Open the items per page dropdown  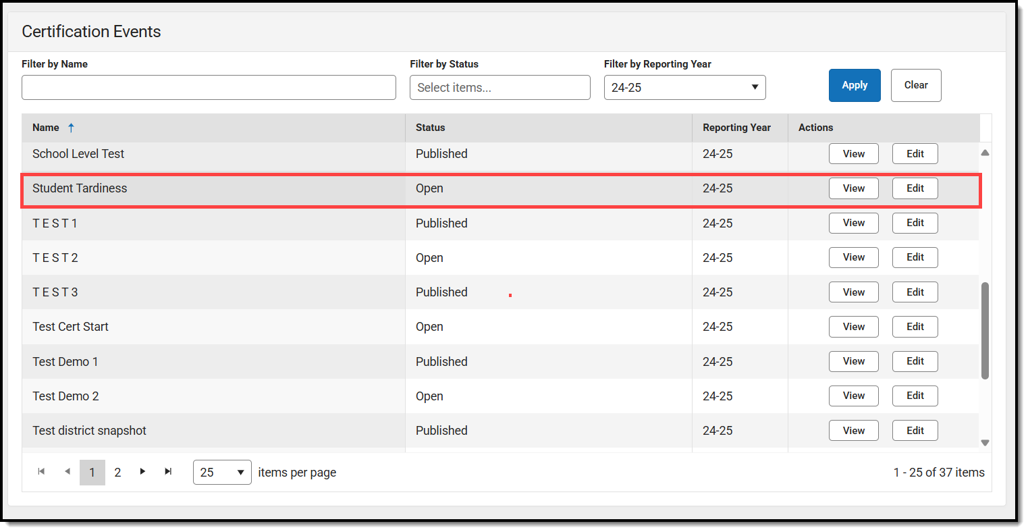pos(222,473)
